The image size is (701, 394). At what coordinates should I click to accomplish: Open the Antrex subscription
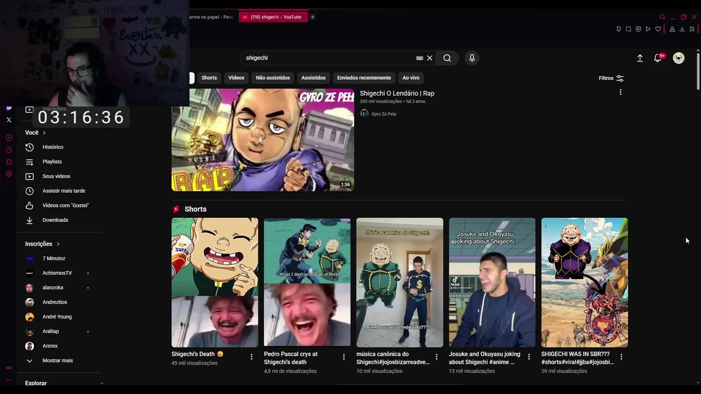click(50, 346)
